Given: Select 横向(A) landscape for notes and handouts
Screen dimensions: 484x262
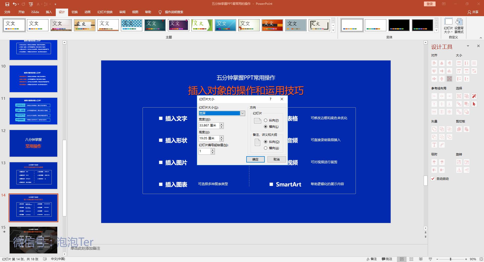Looking at the screenshot, I should (x=265, y=148).
